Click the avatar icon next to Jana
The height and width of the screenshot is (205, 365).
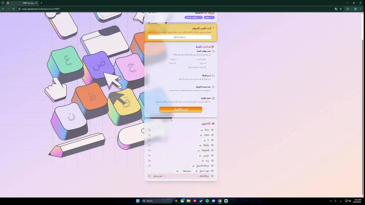[212, 135]
